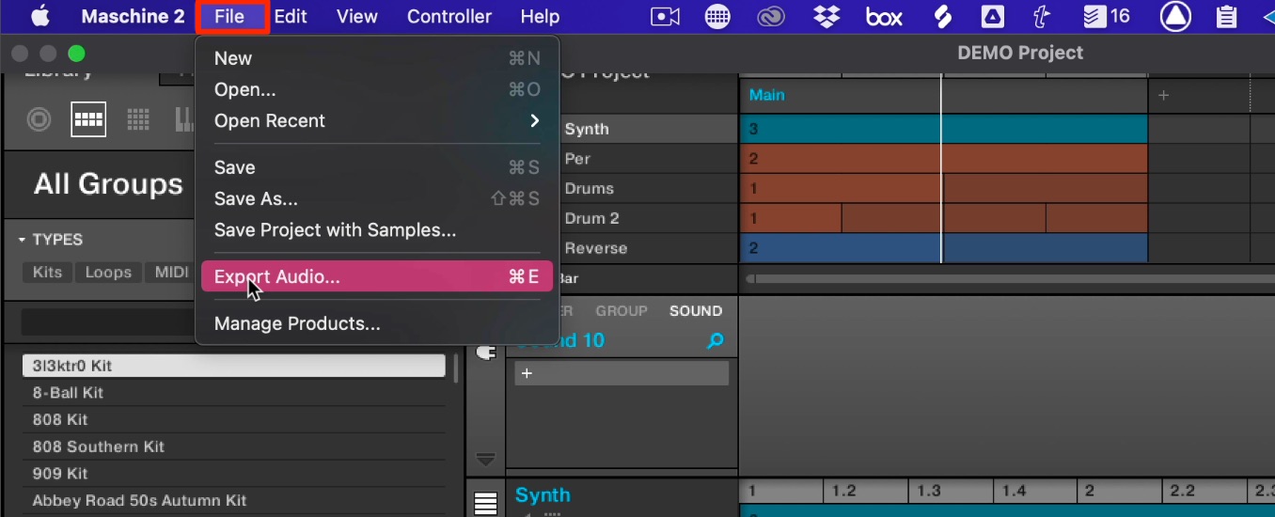Image resolution: width=1275 pixels, height=517 pixels.
Task: Filter by the Loops type tag
Action: coord(108,273)
